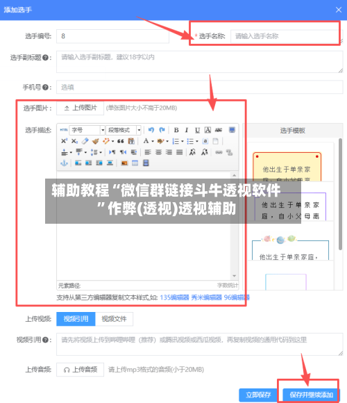347x403 pixels.
Task: Switch to 视频引用 tab
Action: [x=76, y=319]
